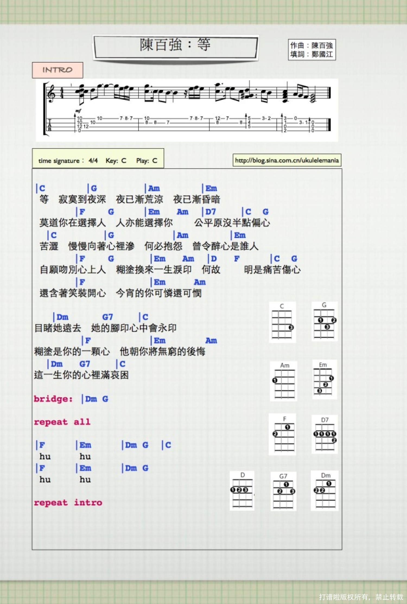Select the Am chord diagram

tap(284, 381)
